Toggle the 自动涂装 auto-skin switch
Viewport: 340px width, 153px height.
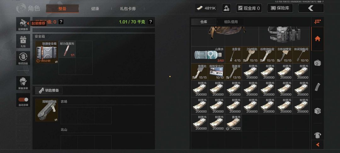pyautogui.click(x=23, y=99)
